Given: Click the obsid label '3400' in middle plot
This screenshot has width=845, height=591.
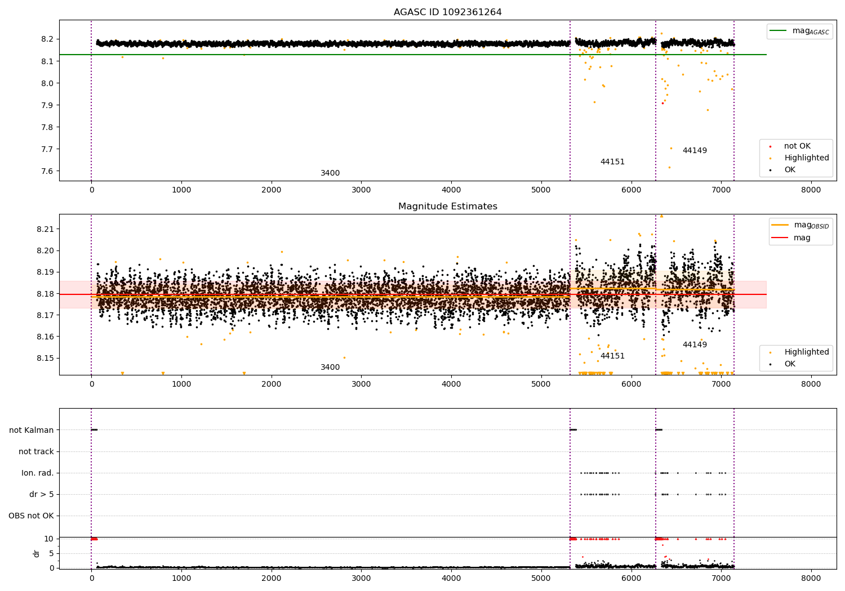Looking at the screenshot, I should tap(330, 368).
